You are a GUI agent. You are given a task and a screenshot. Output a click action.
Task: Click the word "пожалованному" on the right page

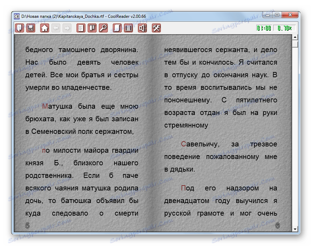tap(232, 157)
